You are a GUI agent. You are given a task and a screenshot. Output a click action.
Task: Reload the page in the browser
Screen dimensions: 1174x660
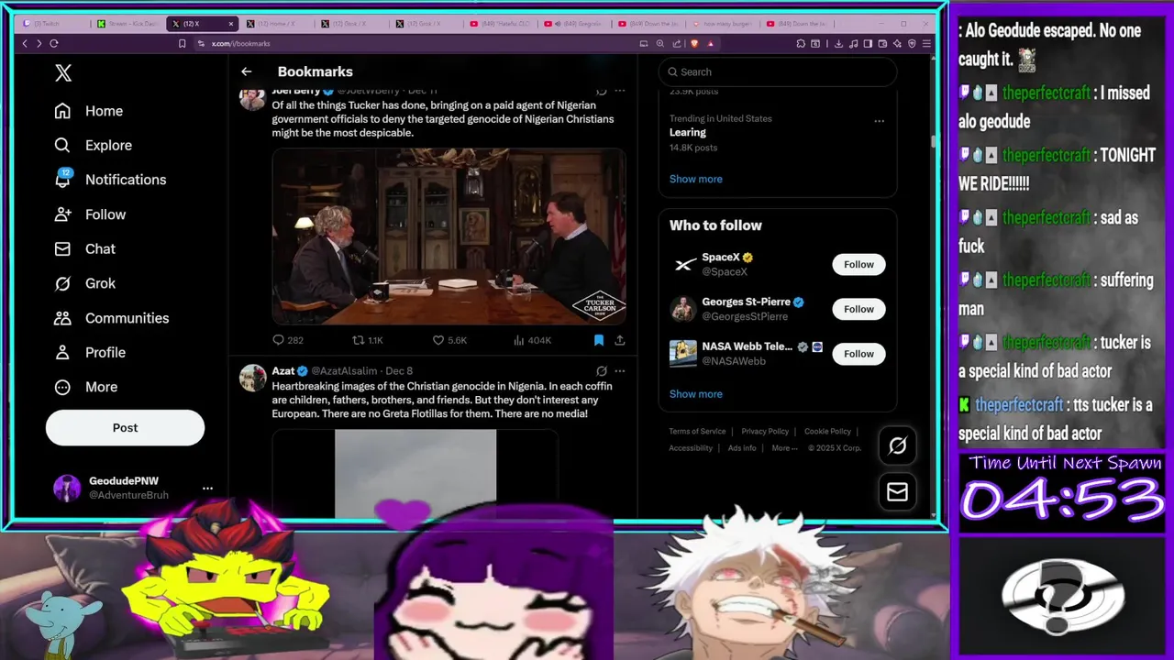pos(54,43)
